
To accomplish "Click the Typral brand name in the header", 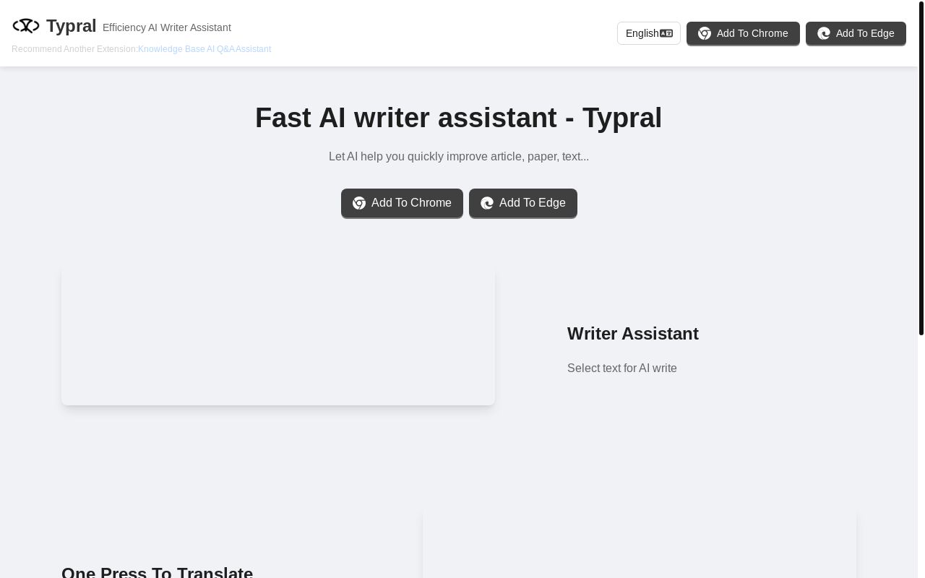I will coord(71,26).
